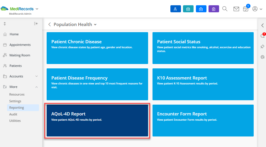Viewport: 266px width, 147px height.
Task: Open the user profile account icon
Action: tap(255, 9)
